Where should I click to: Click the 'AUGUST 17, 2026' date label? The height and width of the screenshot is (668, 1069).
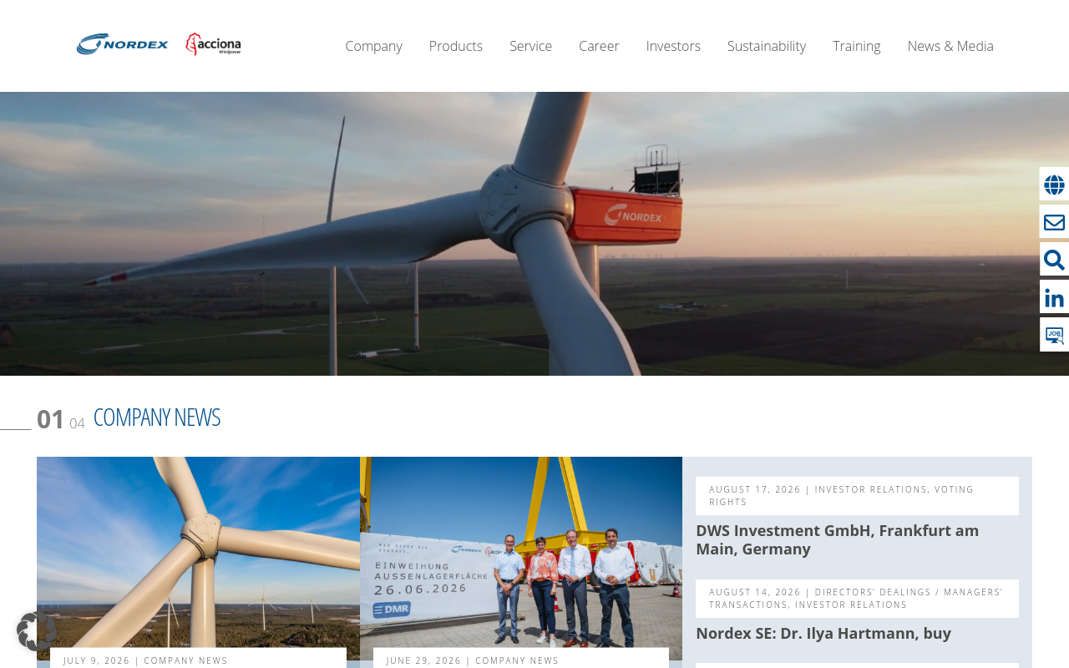point(755,489)
